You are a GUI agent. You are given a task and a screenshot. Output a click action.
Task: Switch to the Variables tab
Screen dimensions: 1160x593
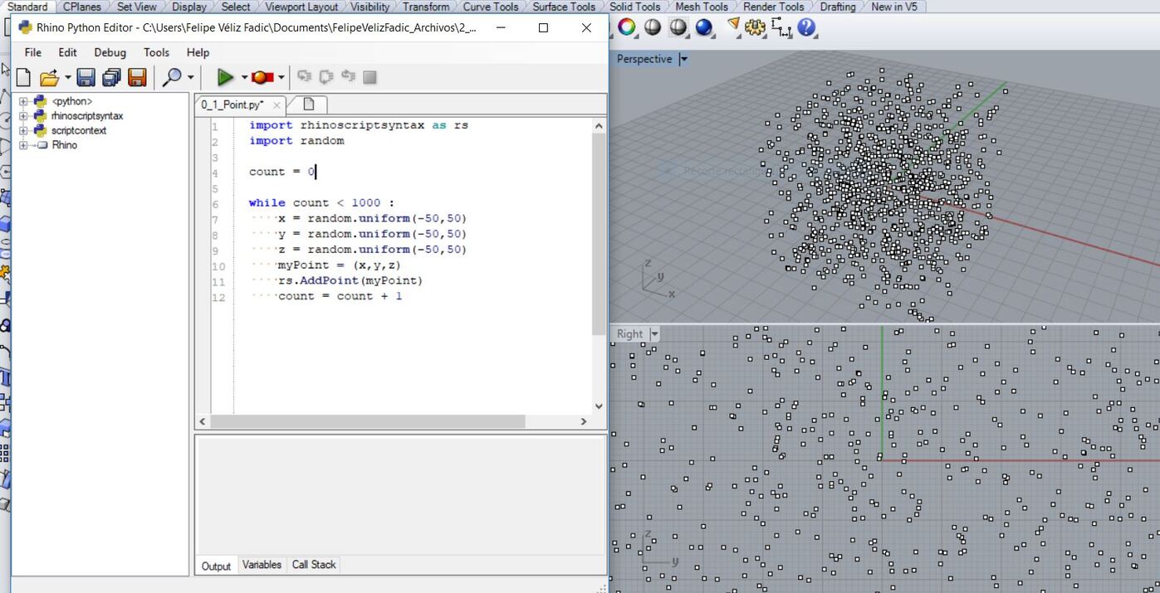click(x=262, y=565)
